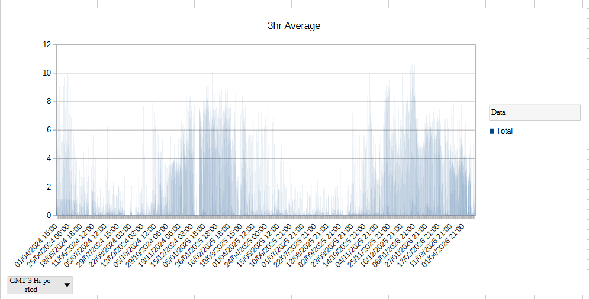Click the 2 label on vertical axis
The image size is (589, 299).
click(x=49, y=187)
